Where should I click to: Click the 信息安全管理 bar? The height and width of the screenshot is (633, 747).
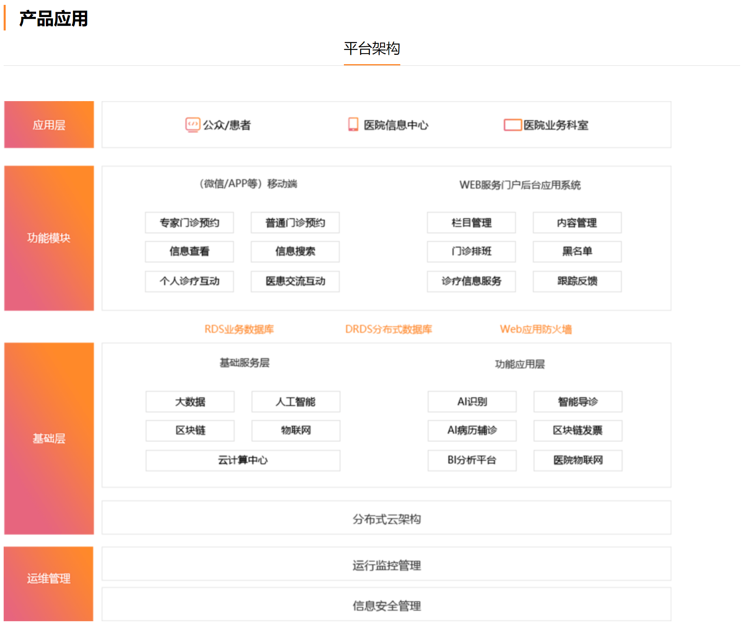(386, 606)
